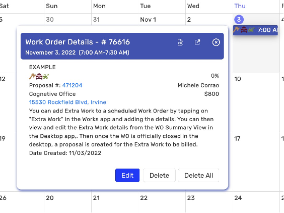Viewport: 284px width, 213px height.
Task: Close the Work Order Details popup
Action: (216, 42)
